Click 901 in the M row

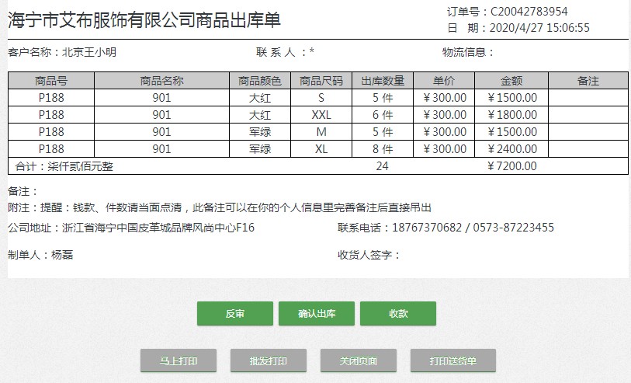pos(161,132)
